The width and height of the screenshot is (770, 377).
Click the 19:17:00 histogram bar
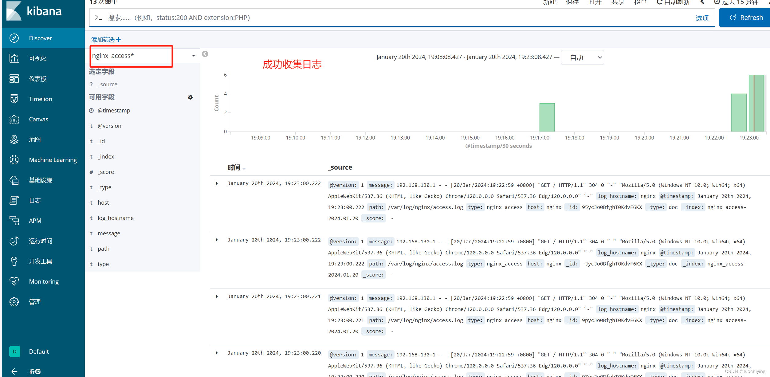click(547, 117)
